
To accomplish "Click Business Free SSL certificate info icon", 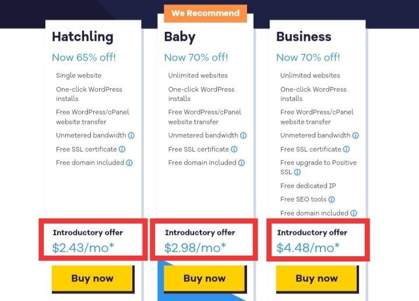I will (346, 149).
